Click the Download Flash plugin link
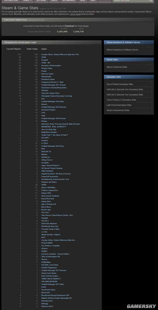 [69, 26]
